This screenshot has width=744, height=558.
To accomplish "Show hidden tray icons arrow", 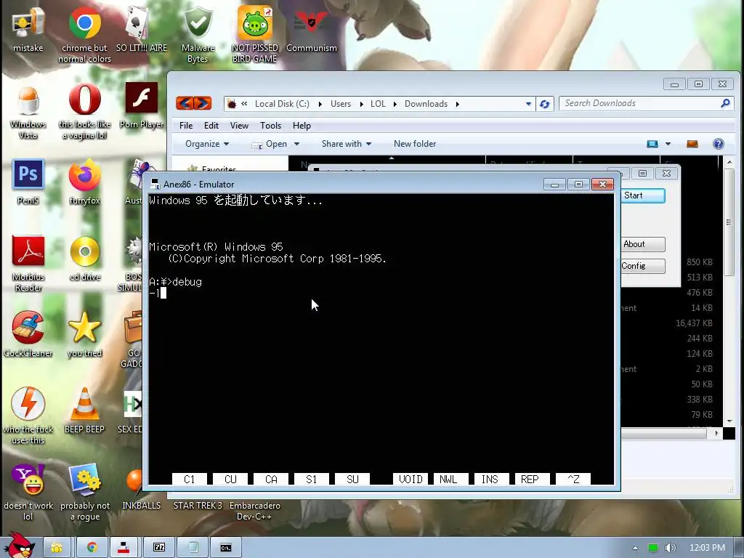I will pos(635,548).
